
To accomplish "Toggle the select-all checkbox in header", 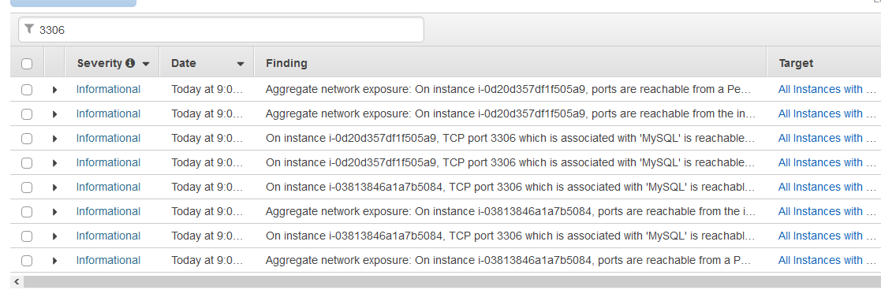I will click(27, 64).
